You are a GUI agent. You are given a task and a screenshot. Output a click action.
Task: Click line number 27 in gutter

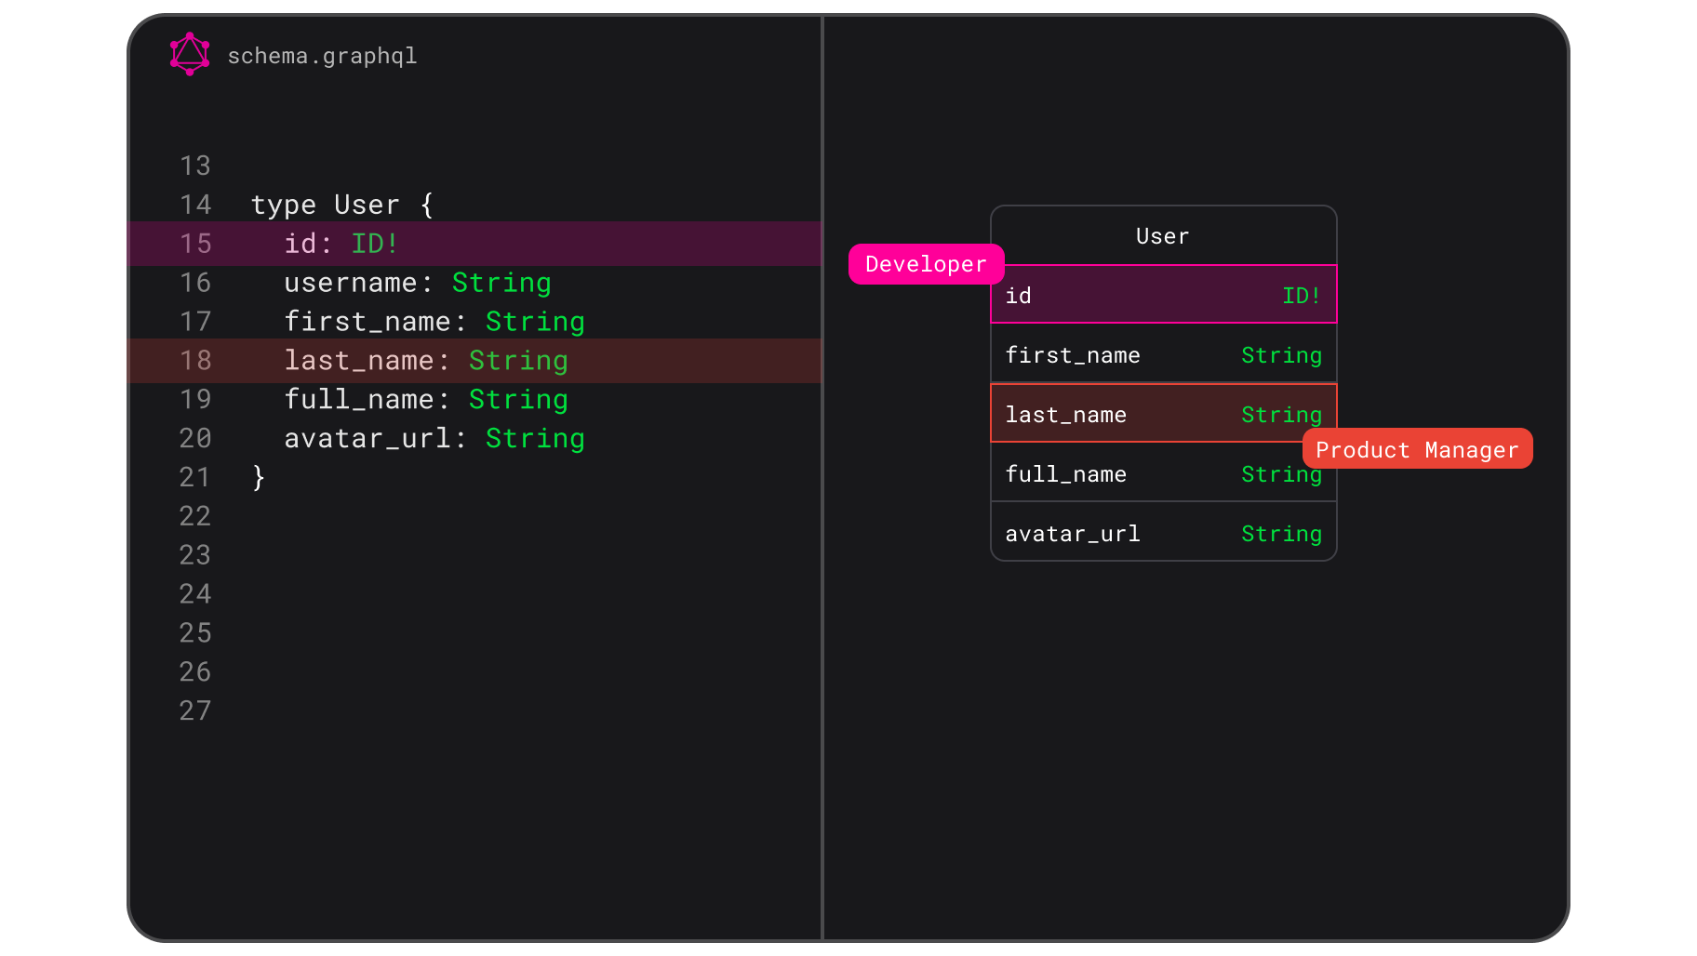pyautogui.click(x=195, y=711)
